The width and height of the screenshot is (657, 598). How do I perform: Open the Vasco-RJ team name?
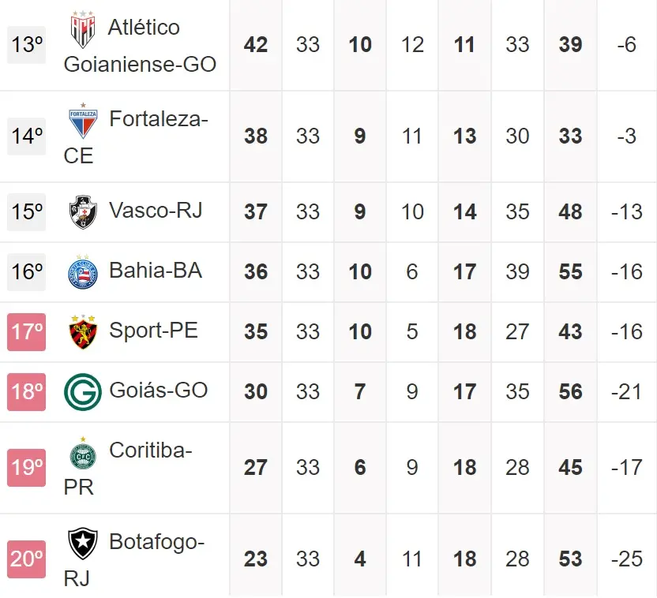156,211
